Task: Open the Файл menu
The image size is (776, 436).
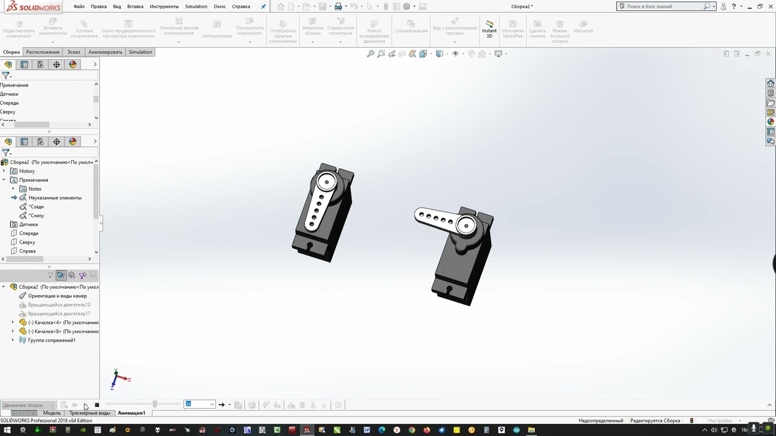Action: click(79, 6)
